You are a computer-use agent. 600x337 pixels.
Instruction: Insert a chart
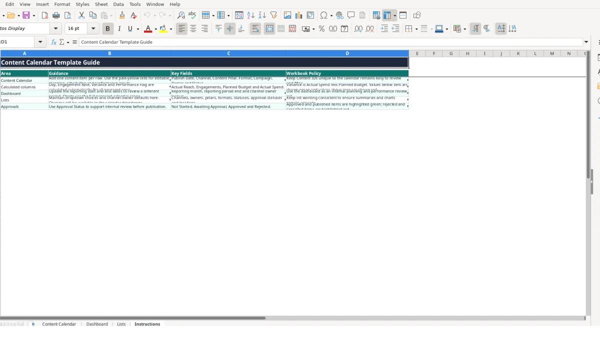click(x=299, y=15)
